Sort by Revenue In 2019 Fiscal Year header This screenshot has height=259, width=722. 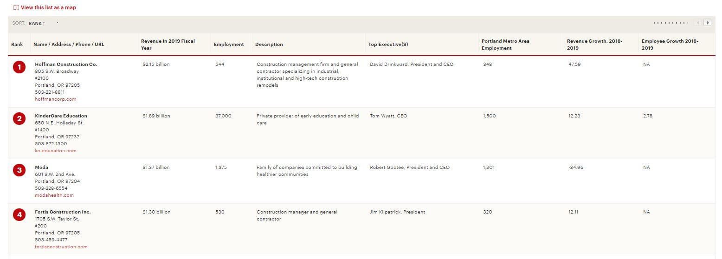(x=168, y=45)
